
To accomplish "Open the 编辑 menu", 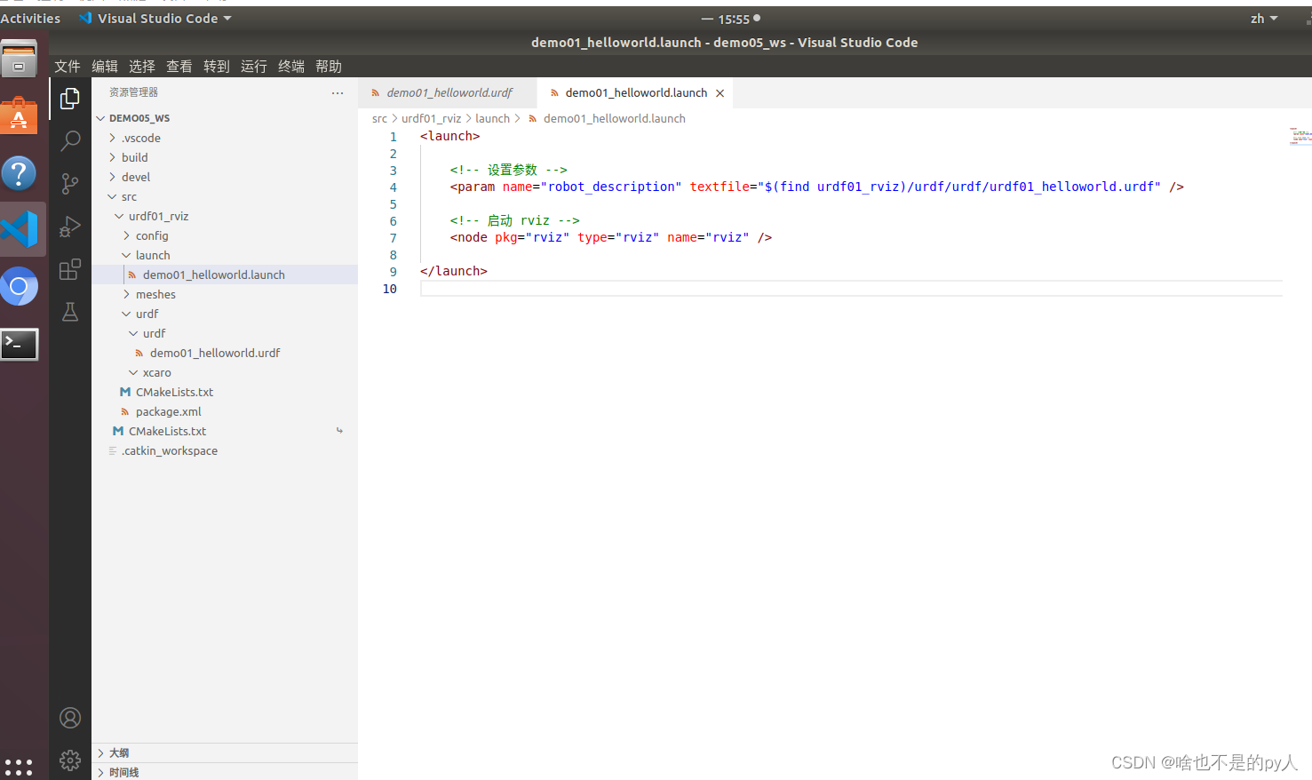I will [x=105, y=67].
